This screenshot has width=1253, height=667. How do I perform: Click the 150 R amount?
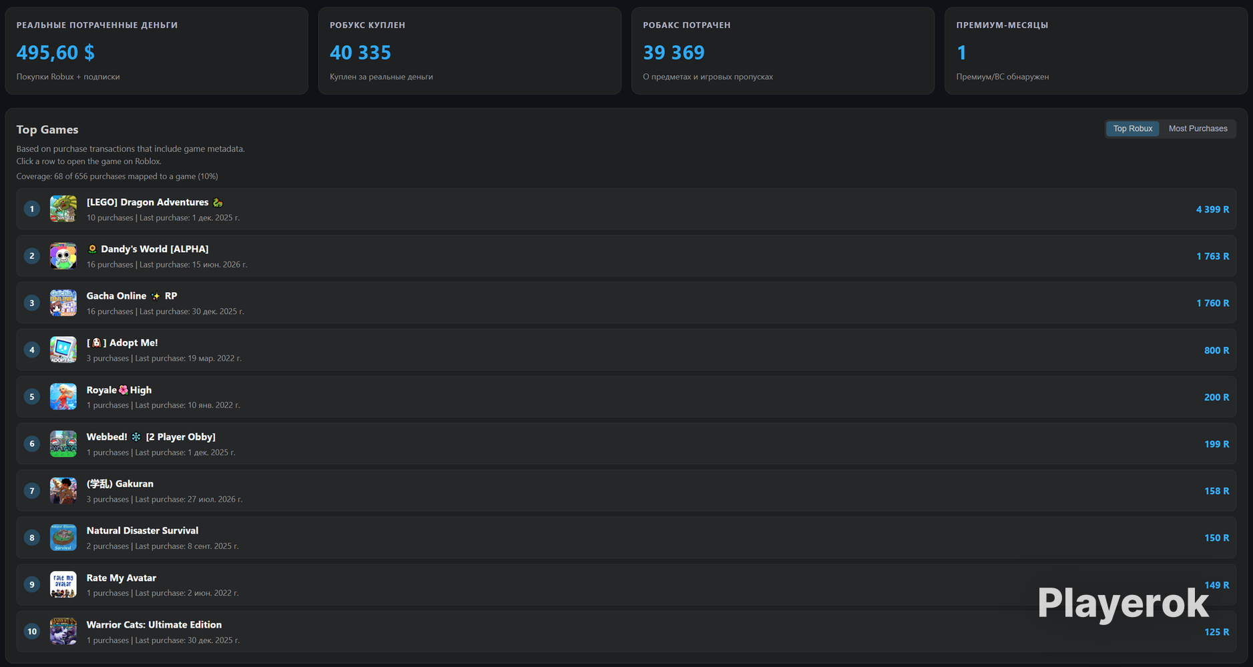pyautogui.click(x=1216, y=538)
